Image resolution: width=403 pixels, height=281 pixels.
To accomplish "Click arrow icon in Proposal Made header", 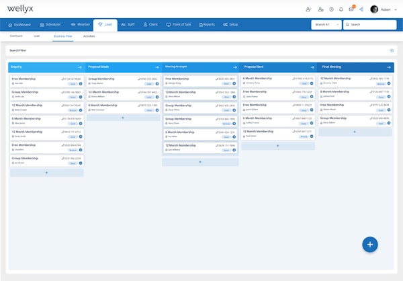I will pyautogui.click(x=156, y=67).
